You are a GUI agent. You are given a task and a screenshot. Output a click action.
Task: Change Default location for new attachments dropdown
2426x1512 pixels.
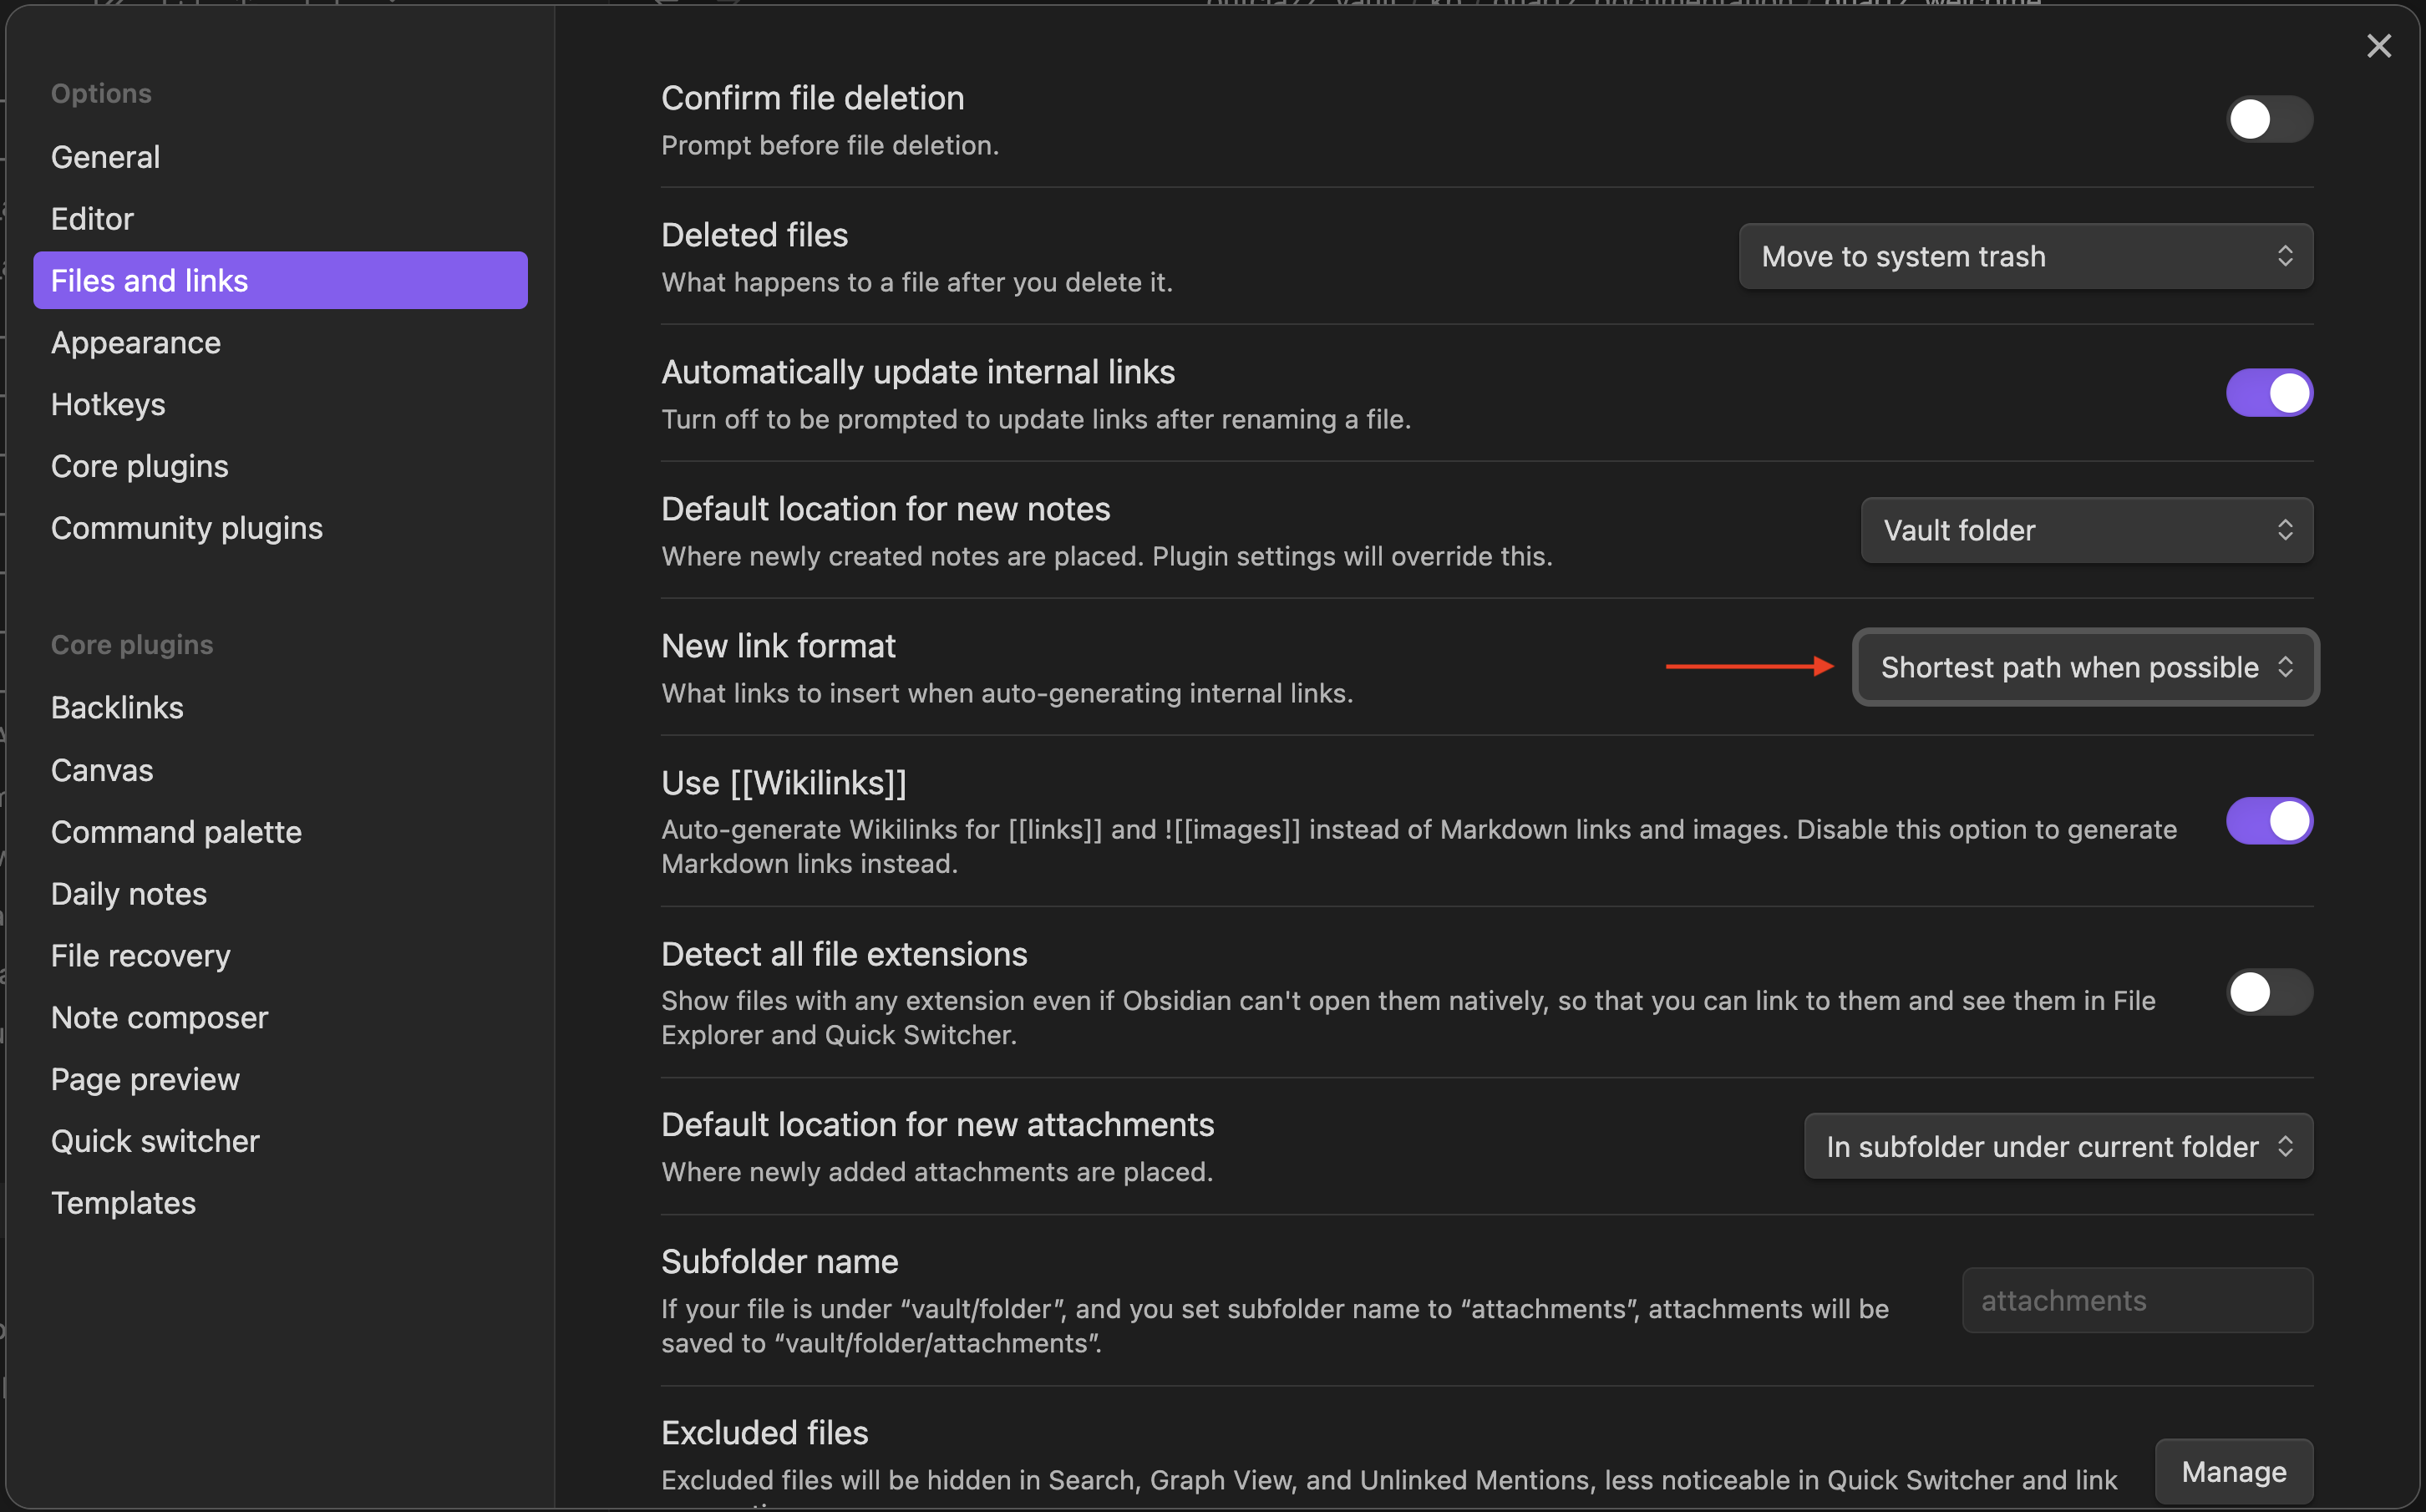coord(2058,1146)
